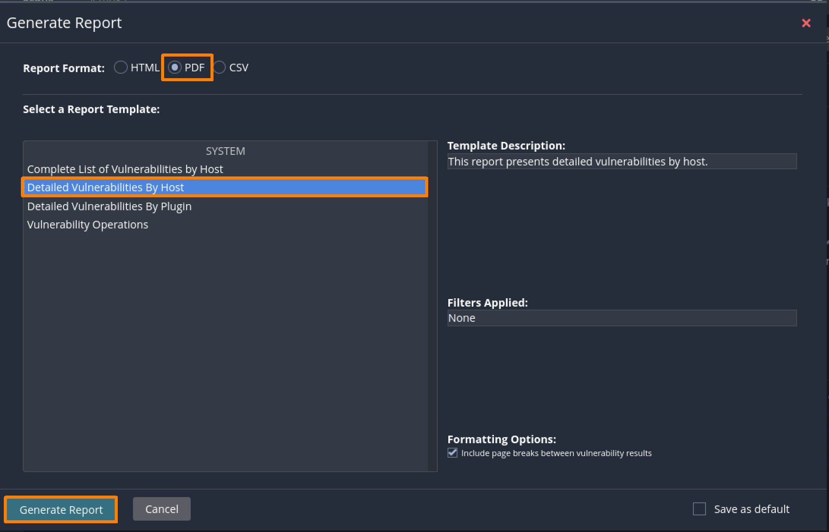Toggle include page breaks checkbox
The height and width of the screenshot is (532, 829).
point(452,453)
